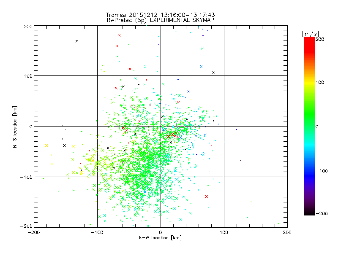Viewport: 338px width, 253px height.
Task: Click the x-axis tick label '200'
Action: pyautogui.click(x=287, y=232)
